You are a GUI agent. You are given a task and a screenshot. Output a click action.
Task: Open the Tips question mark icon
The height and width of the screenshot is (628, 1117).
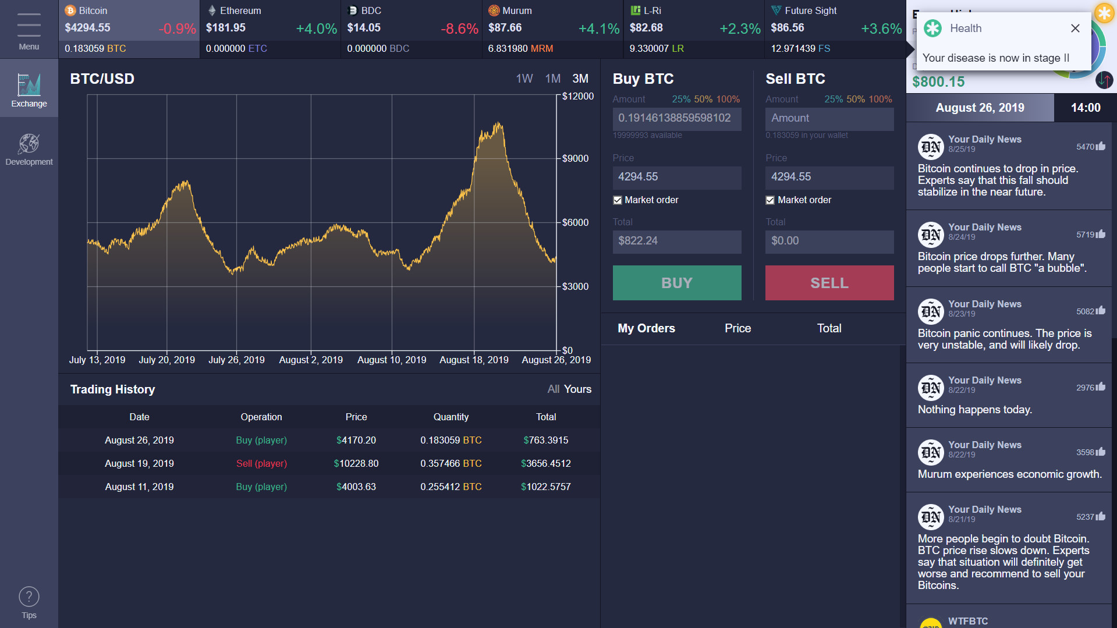pyautogui.click(x=29, y=598)
